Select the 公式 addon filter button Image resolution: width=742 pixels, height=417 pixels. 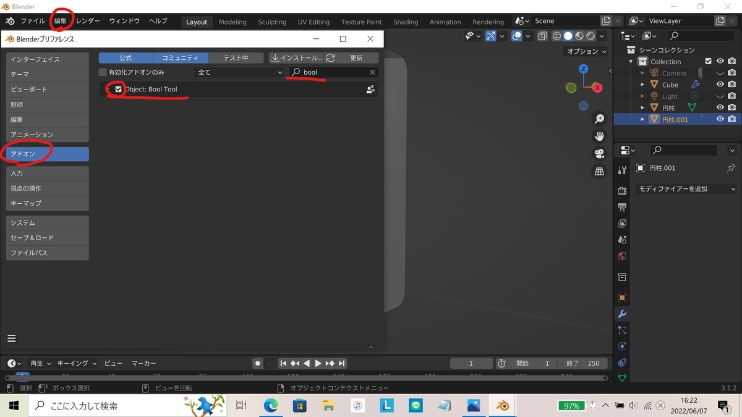tap(126, 58)
